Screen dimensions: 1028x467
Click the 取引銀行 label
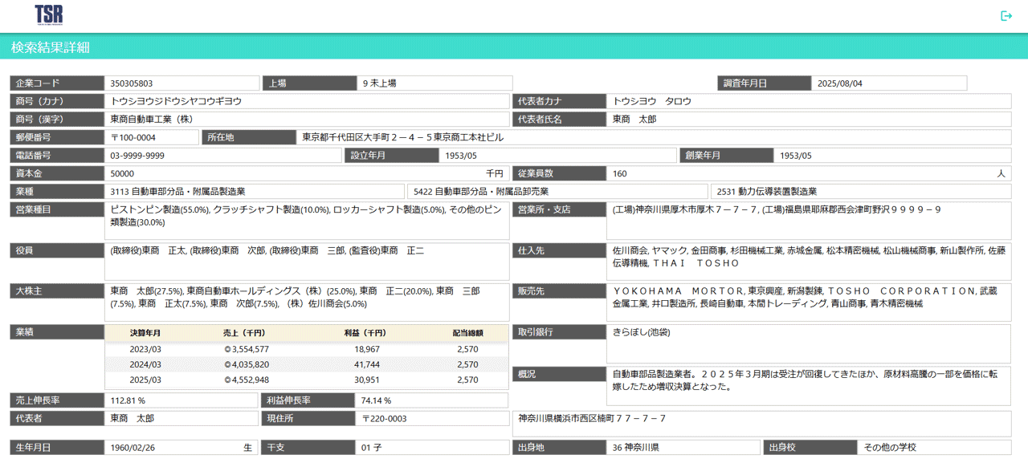coord(559,332)
